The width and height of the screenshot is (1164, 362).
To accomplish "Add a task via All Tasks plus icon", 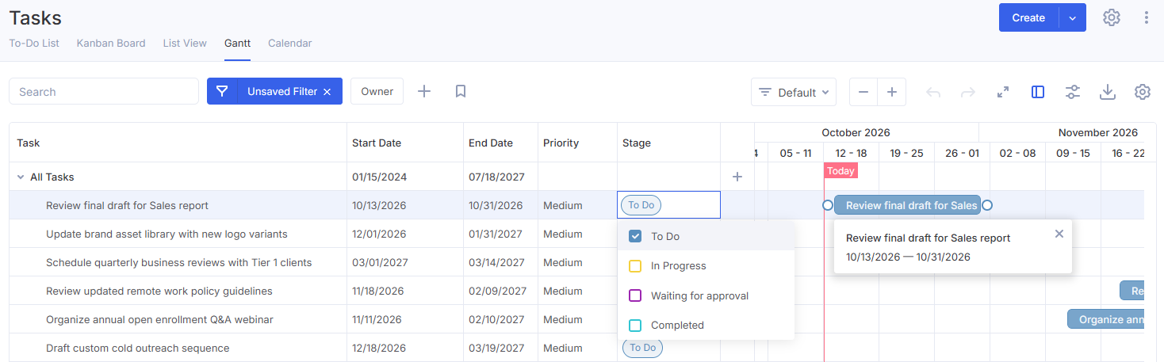I will point(737,177).
